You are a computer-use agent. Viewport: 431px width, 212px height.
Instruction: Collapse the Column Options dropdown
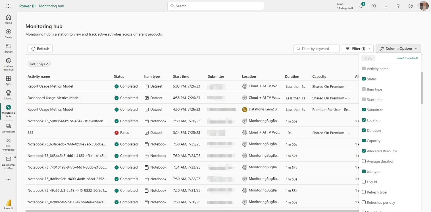398,49
